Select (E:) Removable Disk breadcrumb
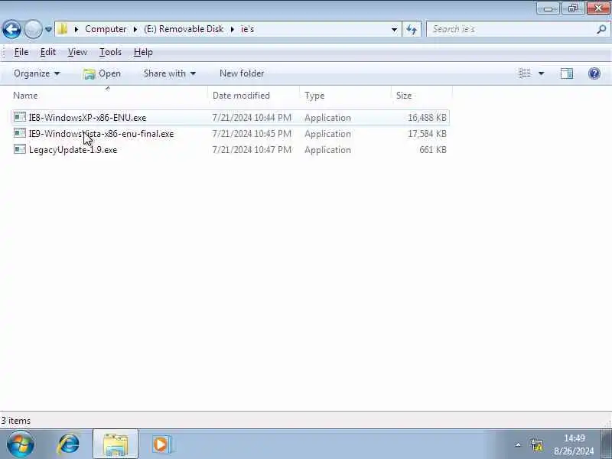The width and height of the screenshot is (612, 459). click(184, 29)
